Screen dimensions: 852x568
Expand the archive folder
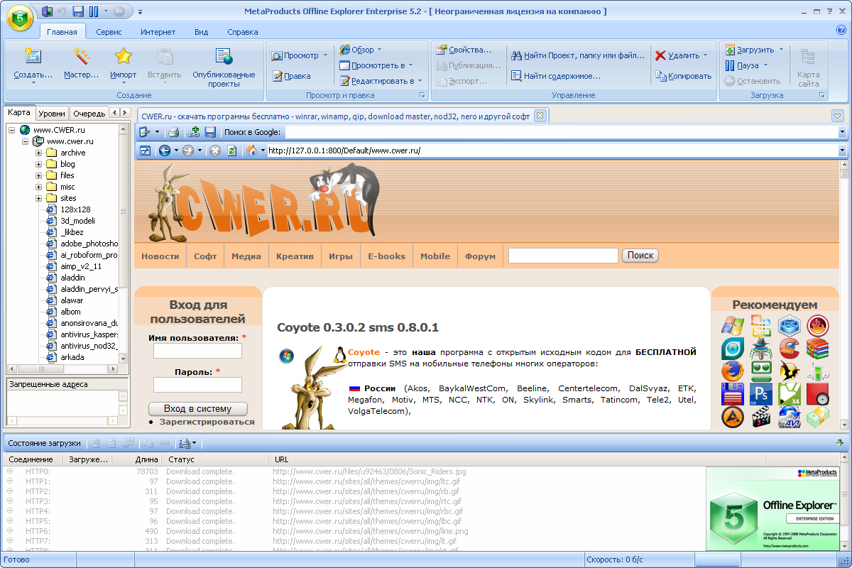tap(38, 153)
